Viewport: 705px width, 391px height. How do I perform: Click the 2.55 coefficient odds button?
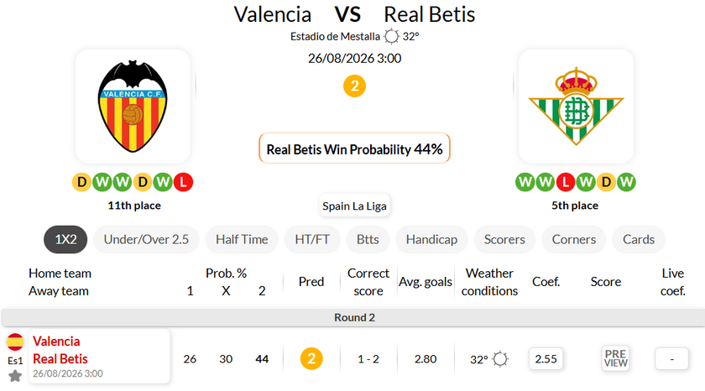click(546, 358)
